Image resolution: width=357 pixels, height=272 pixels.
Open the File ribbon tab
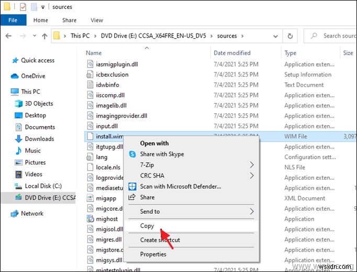click(x=13, y=20)
